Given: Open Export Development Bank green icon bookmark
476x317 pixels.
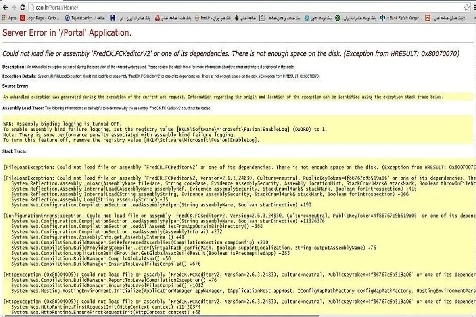Looking at the screenshot, I should click(356, 18).
